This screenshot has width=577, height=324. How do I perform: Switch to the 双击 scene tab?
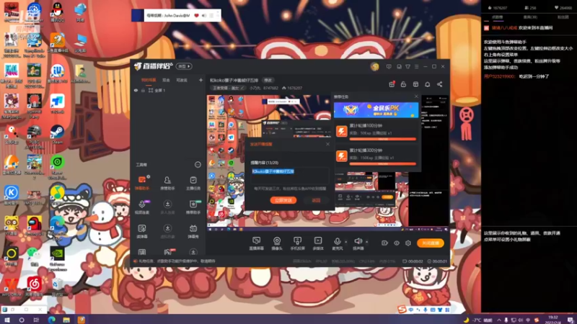(x=167, y=80)
